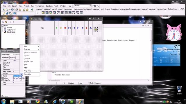Open the Component menu
This screenshot has width=186, height=104.
tap(40, 6)
